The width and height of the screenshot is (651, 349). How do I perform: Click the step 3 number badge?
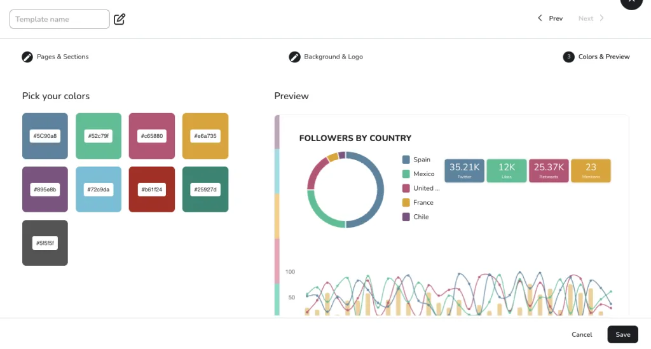click(x=568, y=57)
